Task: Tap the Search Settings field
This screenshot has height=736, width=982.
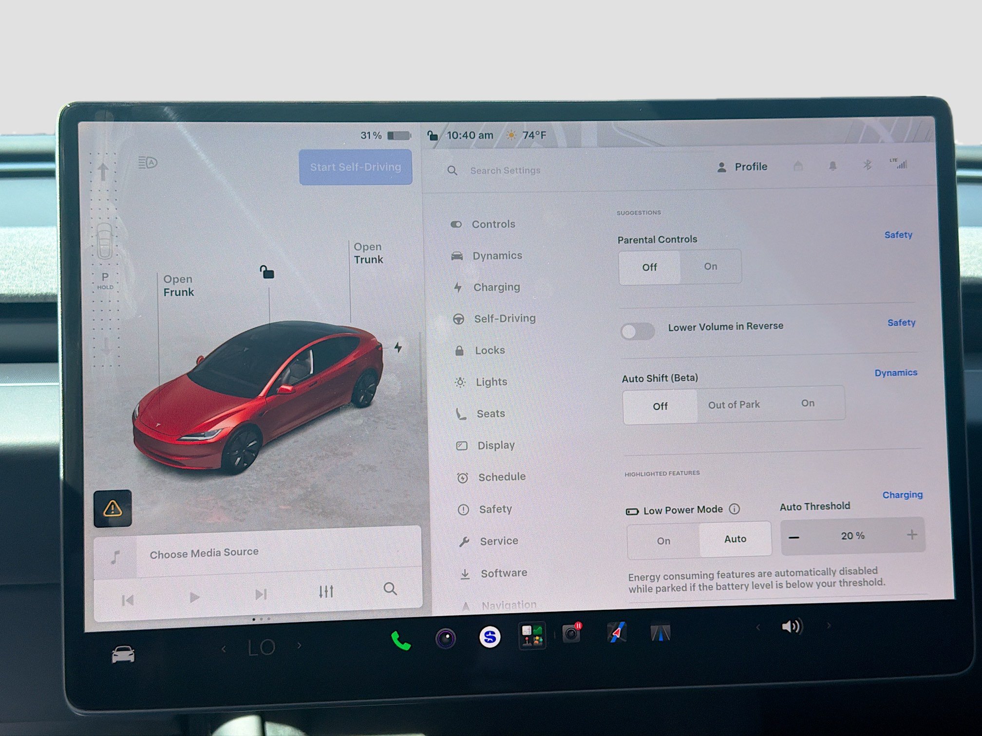Action: click(x=505, y=170)
